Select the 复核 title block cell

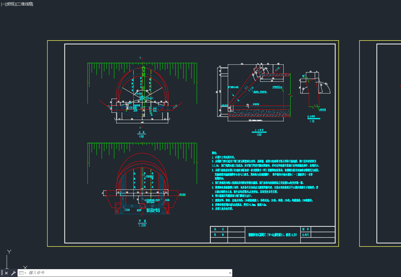pos(219,235)
